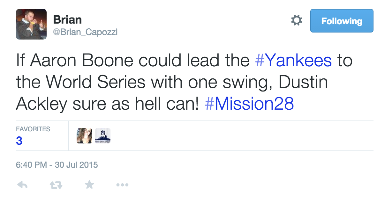Open the Yankees logo avatar in favorites
This screenshot has height=204, width=385.
tap(103, 136)
